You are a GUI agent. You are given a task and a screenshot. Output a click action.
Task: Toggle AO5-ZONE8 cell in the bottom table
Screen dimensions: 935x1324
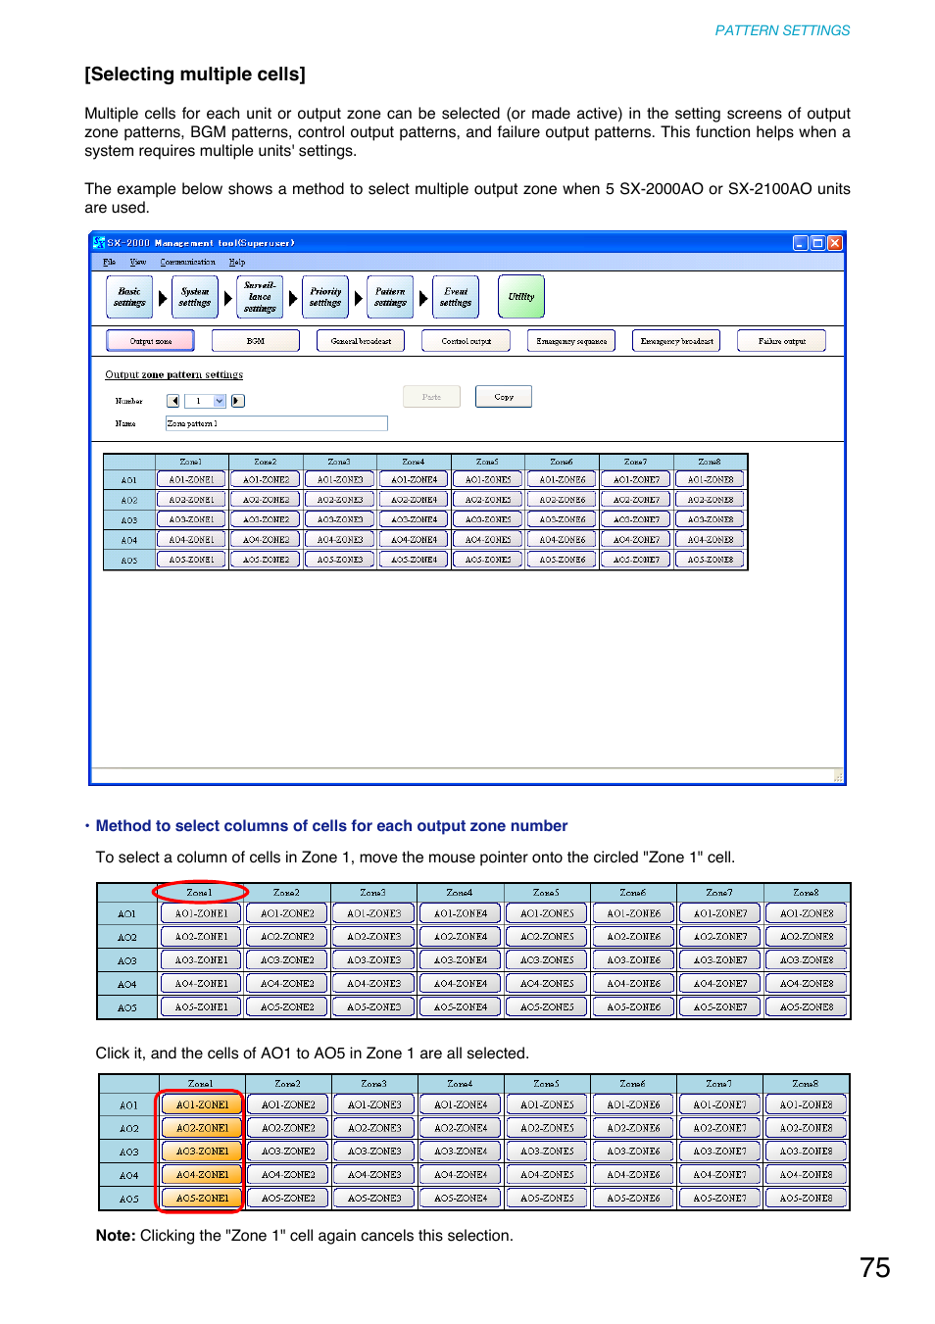point(806,1198)
